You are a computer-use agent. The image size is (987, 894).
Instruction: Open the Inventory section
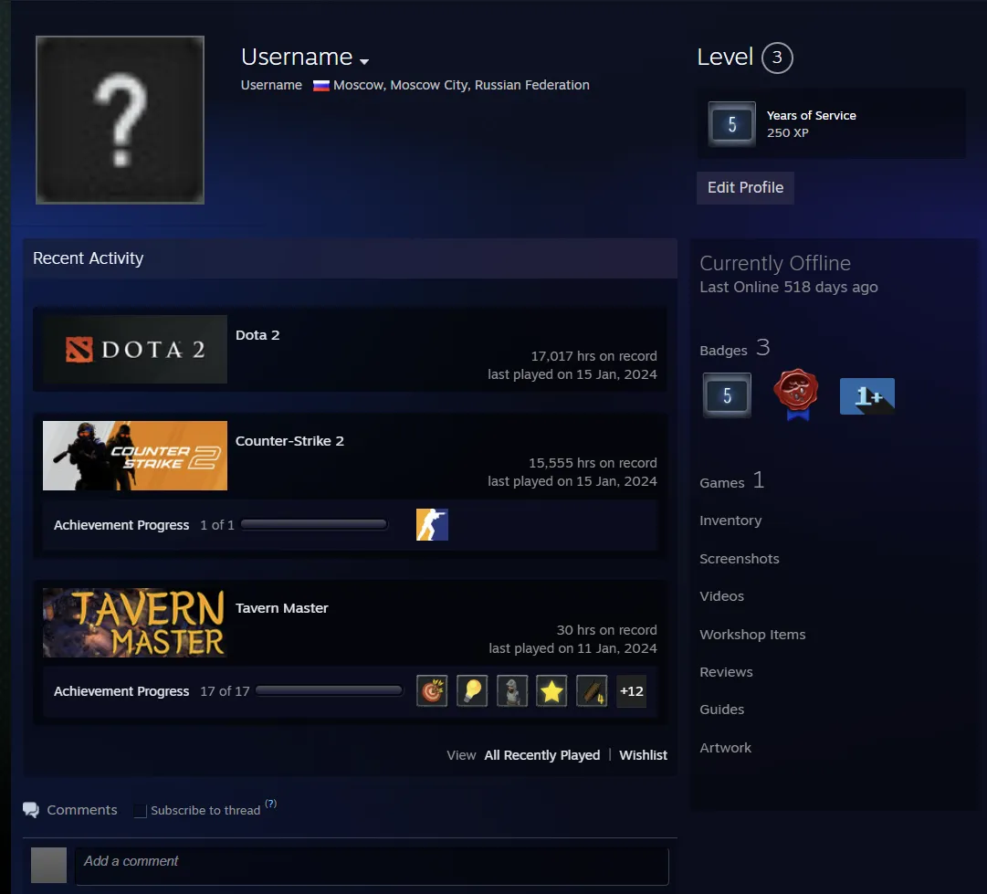730,521
